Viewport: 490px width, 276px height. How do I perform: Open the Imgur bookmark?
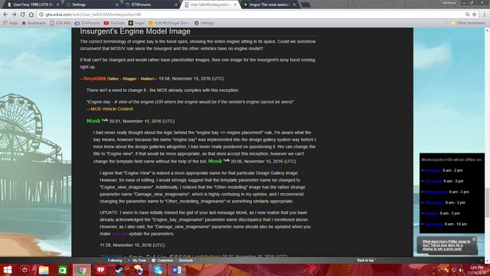tap(136, 23)
